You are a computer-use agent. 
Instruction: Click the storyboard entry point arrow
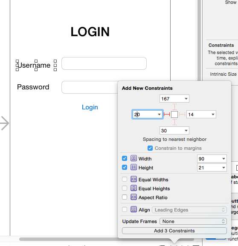coord(5,123)
